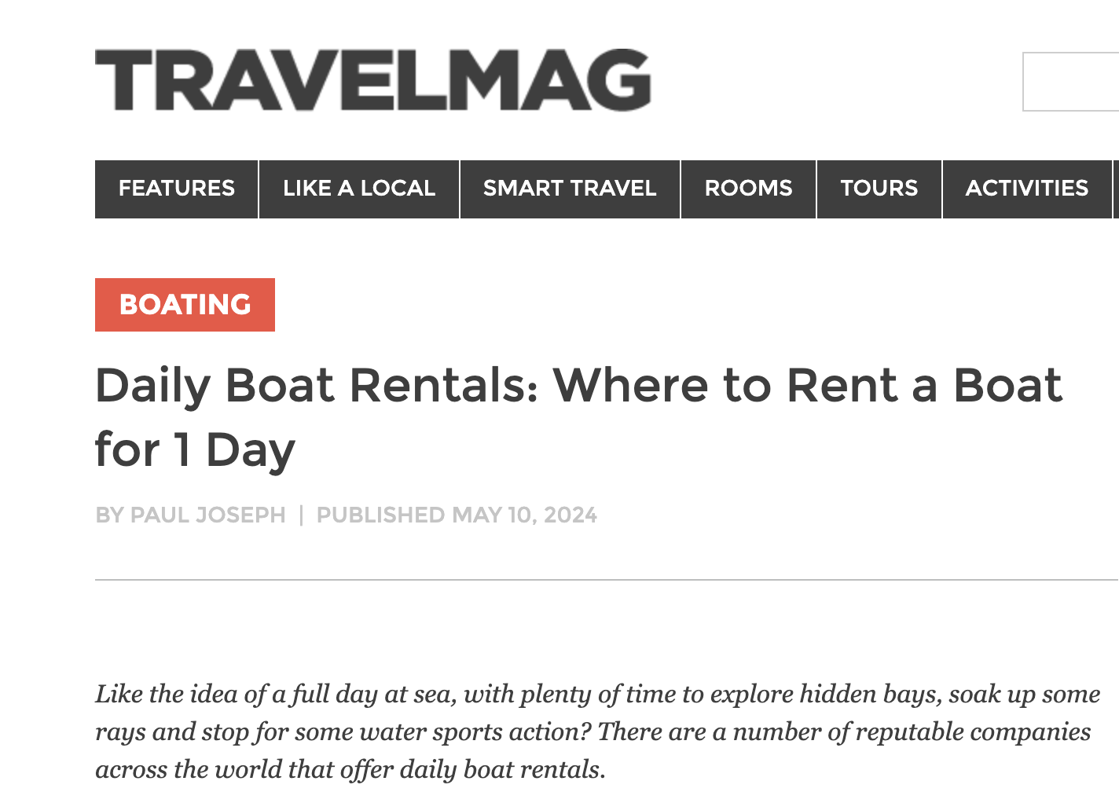Click the 'for 1 Day' headline line
Viewport: 1119px width, 803px height.
195,450
